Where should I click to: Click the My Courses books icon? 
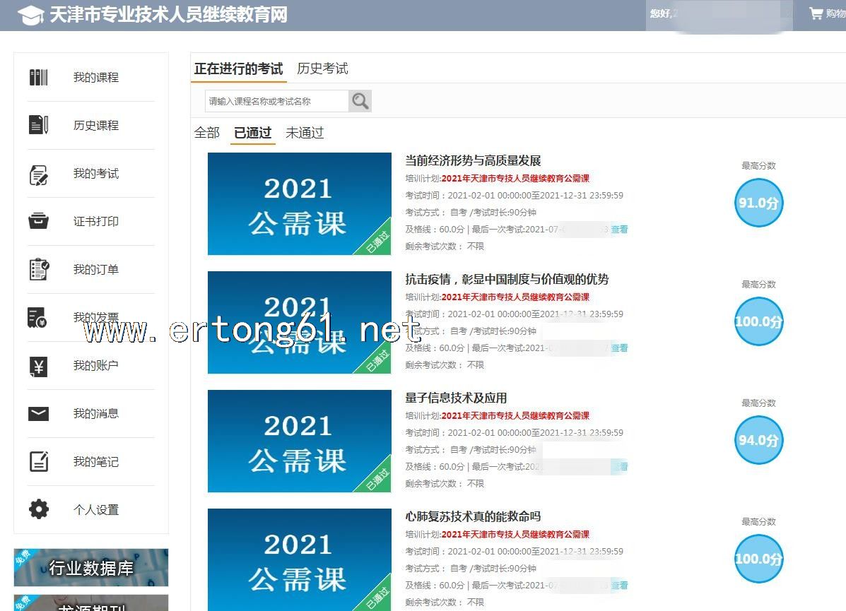(x=39, y=78)
